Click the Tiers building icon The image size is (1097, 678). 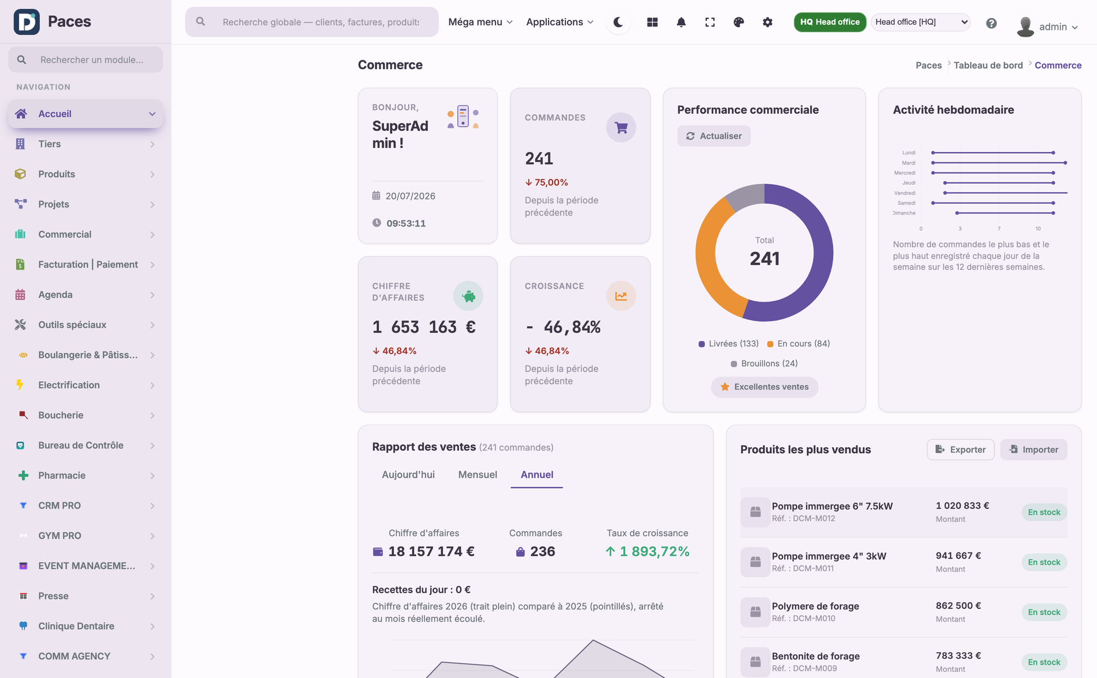(x=20, y=144)
